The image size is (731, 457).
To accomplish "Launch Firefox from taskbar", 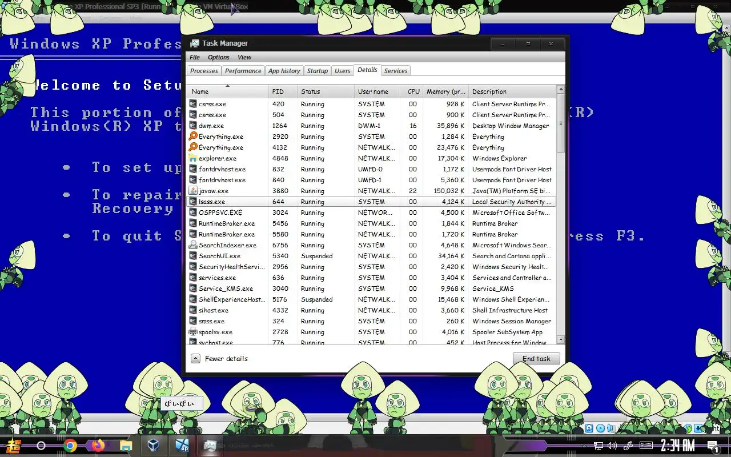I will (x=98, y=446).
